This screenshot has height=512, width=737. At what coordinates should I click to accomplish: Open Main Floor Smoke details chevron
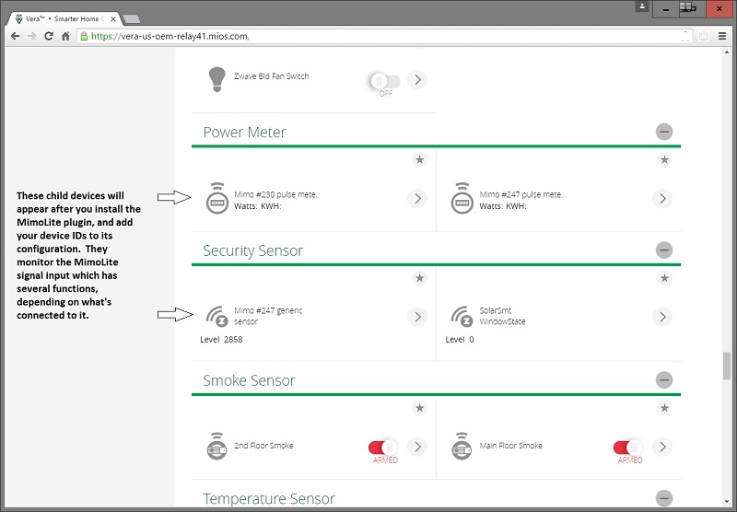pos(662,447)
